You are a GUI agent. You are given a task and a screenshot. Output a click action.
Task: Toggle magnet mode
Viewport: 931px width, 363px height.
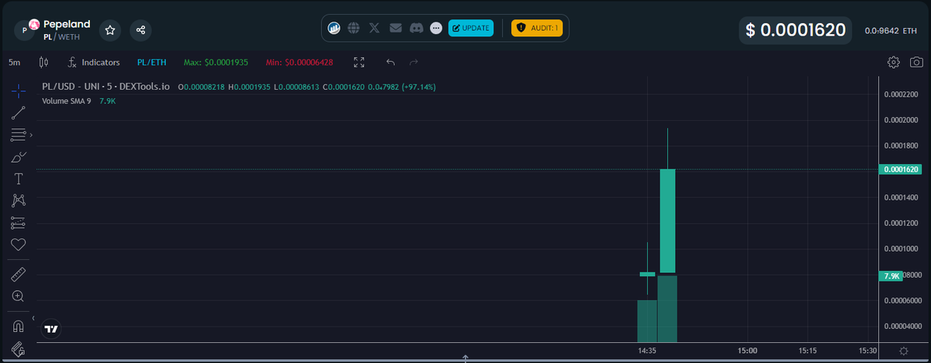pyautogui.click(x=19, y=326)
